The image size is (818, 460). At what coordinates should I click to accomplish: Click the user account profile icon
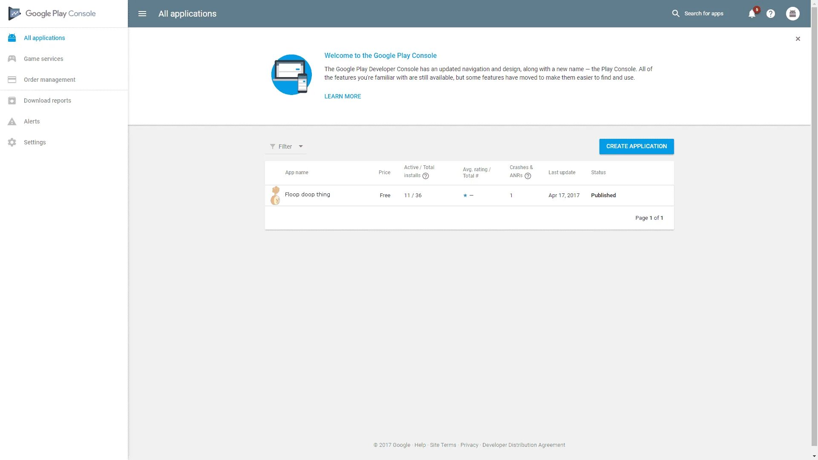792,14
